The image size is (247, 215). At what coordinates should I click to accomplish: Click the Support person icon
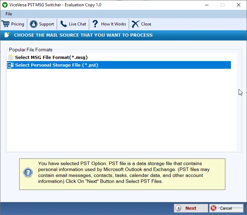tap(34, 24)
